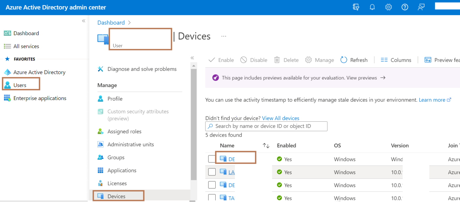Select the Administrative units blade
460x202 pixels.
click(x=131, y=144)
